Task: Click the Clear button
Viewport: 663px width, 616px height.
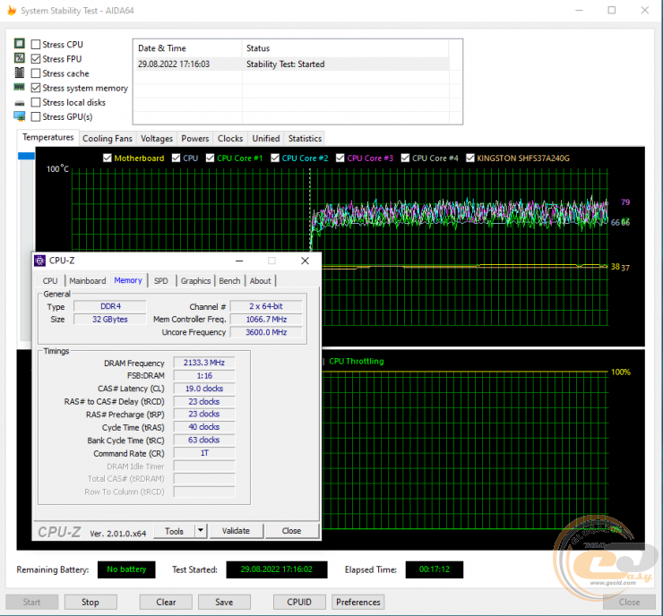Action: (166, 602)
